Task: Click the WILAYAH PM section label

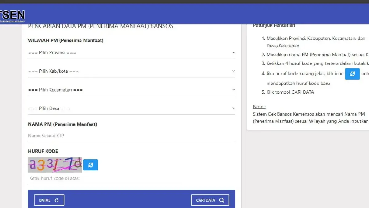Action: [65, 40]
